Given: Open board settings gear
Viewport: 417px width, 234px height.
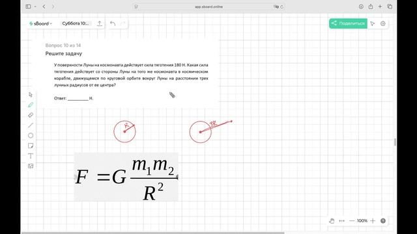Looking at the screenshot, I should 383,23.
